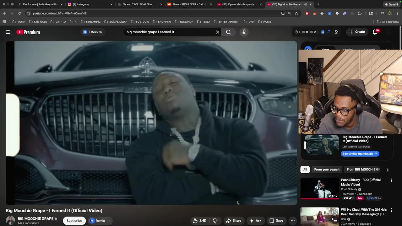Open more actions three-dot menu under video

(293, 221)
